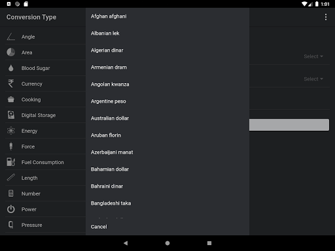
Task: Tap the Pressure gauge icon
Action: (11, 225)
